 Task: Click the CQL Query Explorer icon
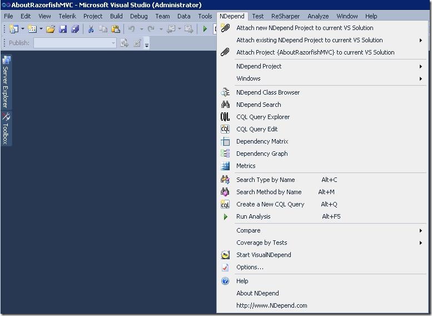[225, 117]
